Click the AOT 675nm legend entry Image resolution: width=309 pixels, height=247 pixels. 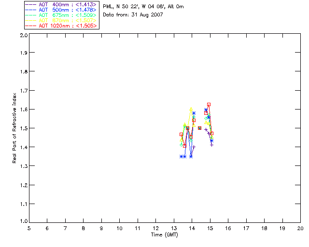point(61,15)
